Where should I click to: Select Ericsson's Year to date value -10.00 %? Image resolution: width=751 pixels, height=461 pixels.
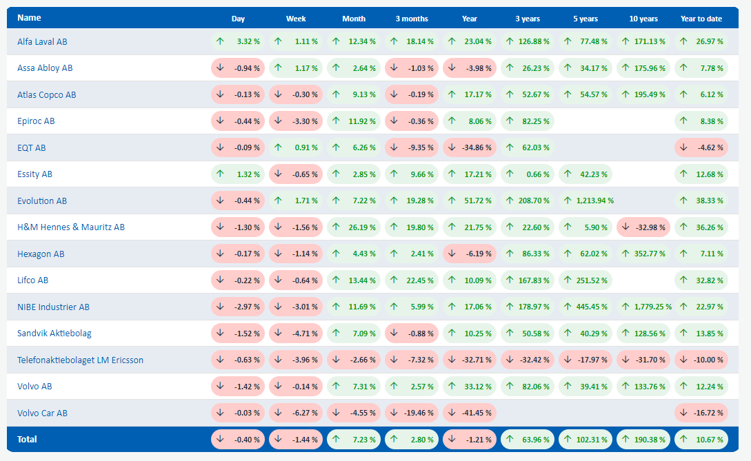click(x=708, y=360)
